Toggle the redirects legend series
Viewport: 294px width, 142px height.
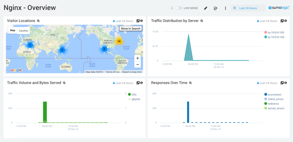click(271, 104)
